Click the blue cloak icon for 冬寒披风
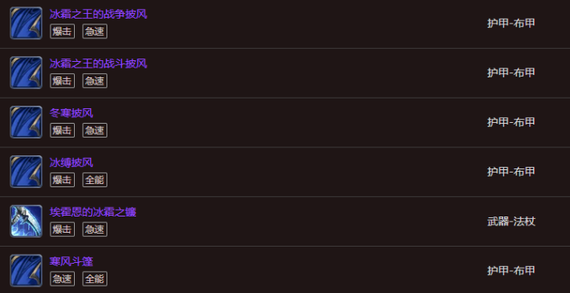The image size is (570, 293). [x=26, y=122]
